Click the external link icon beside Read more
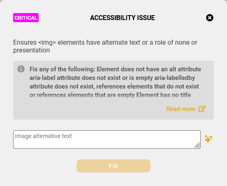The height and width of the screenshot is (186, 227). pyautogui.click(x=202, y=109)
